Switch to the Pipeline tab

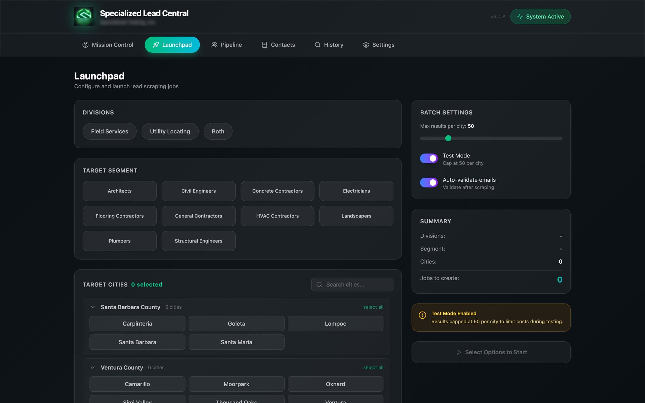tap(227, 45)
